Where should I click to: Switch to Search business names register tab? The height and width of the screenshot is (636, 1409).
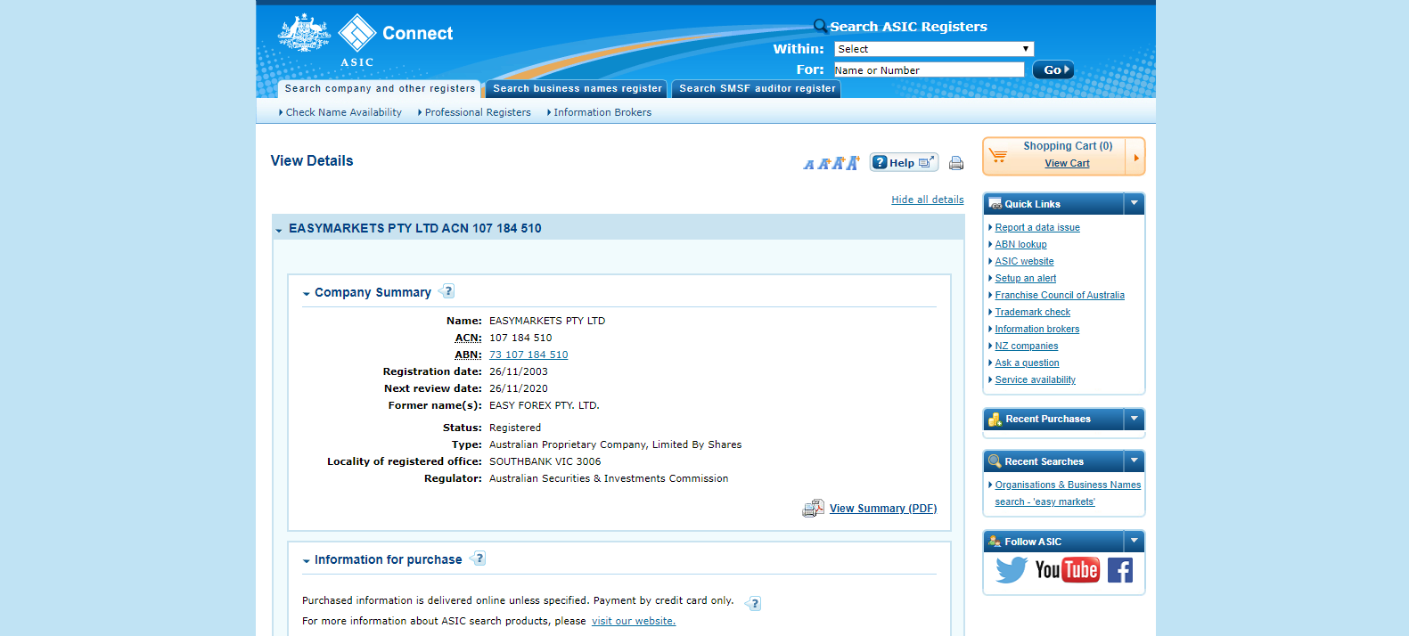coord(577,89)
